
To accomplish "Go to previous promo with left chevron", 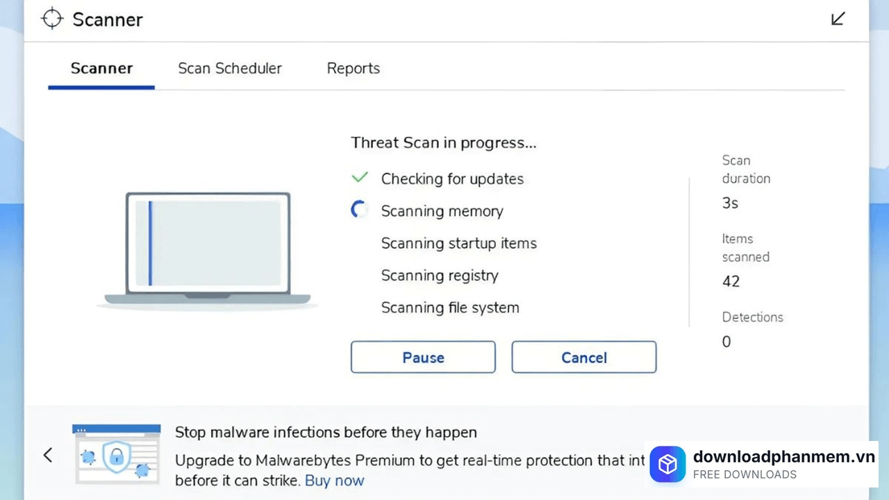I will [48, 455].
